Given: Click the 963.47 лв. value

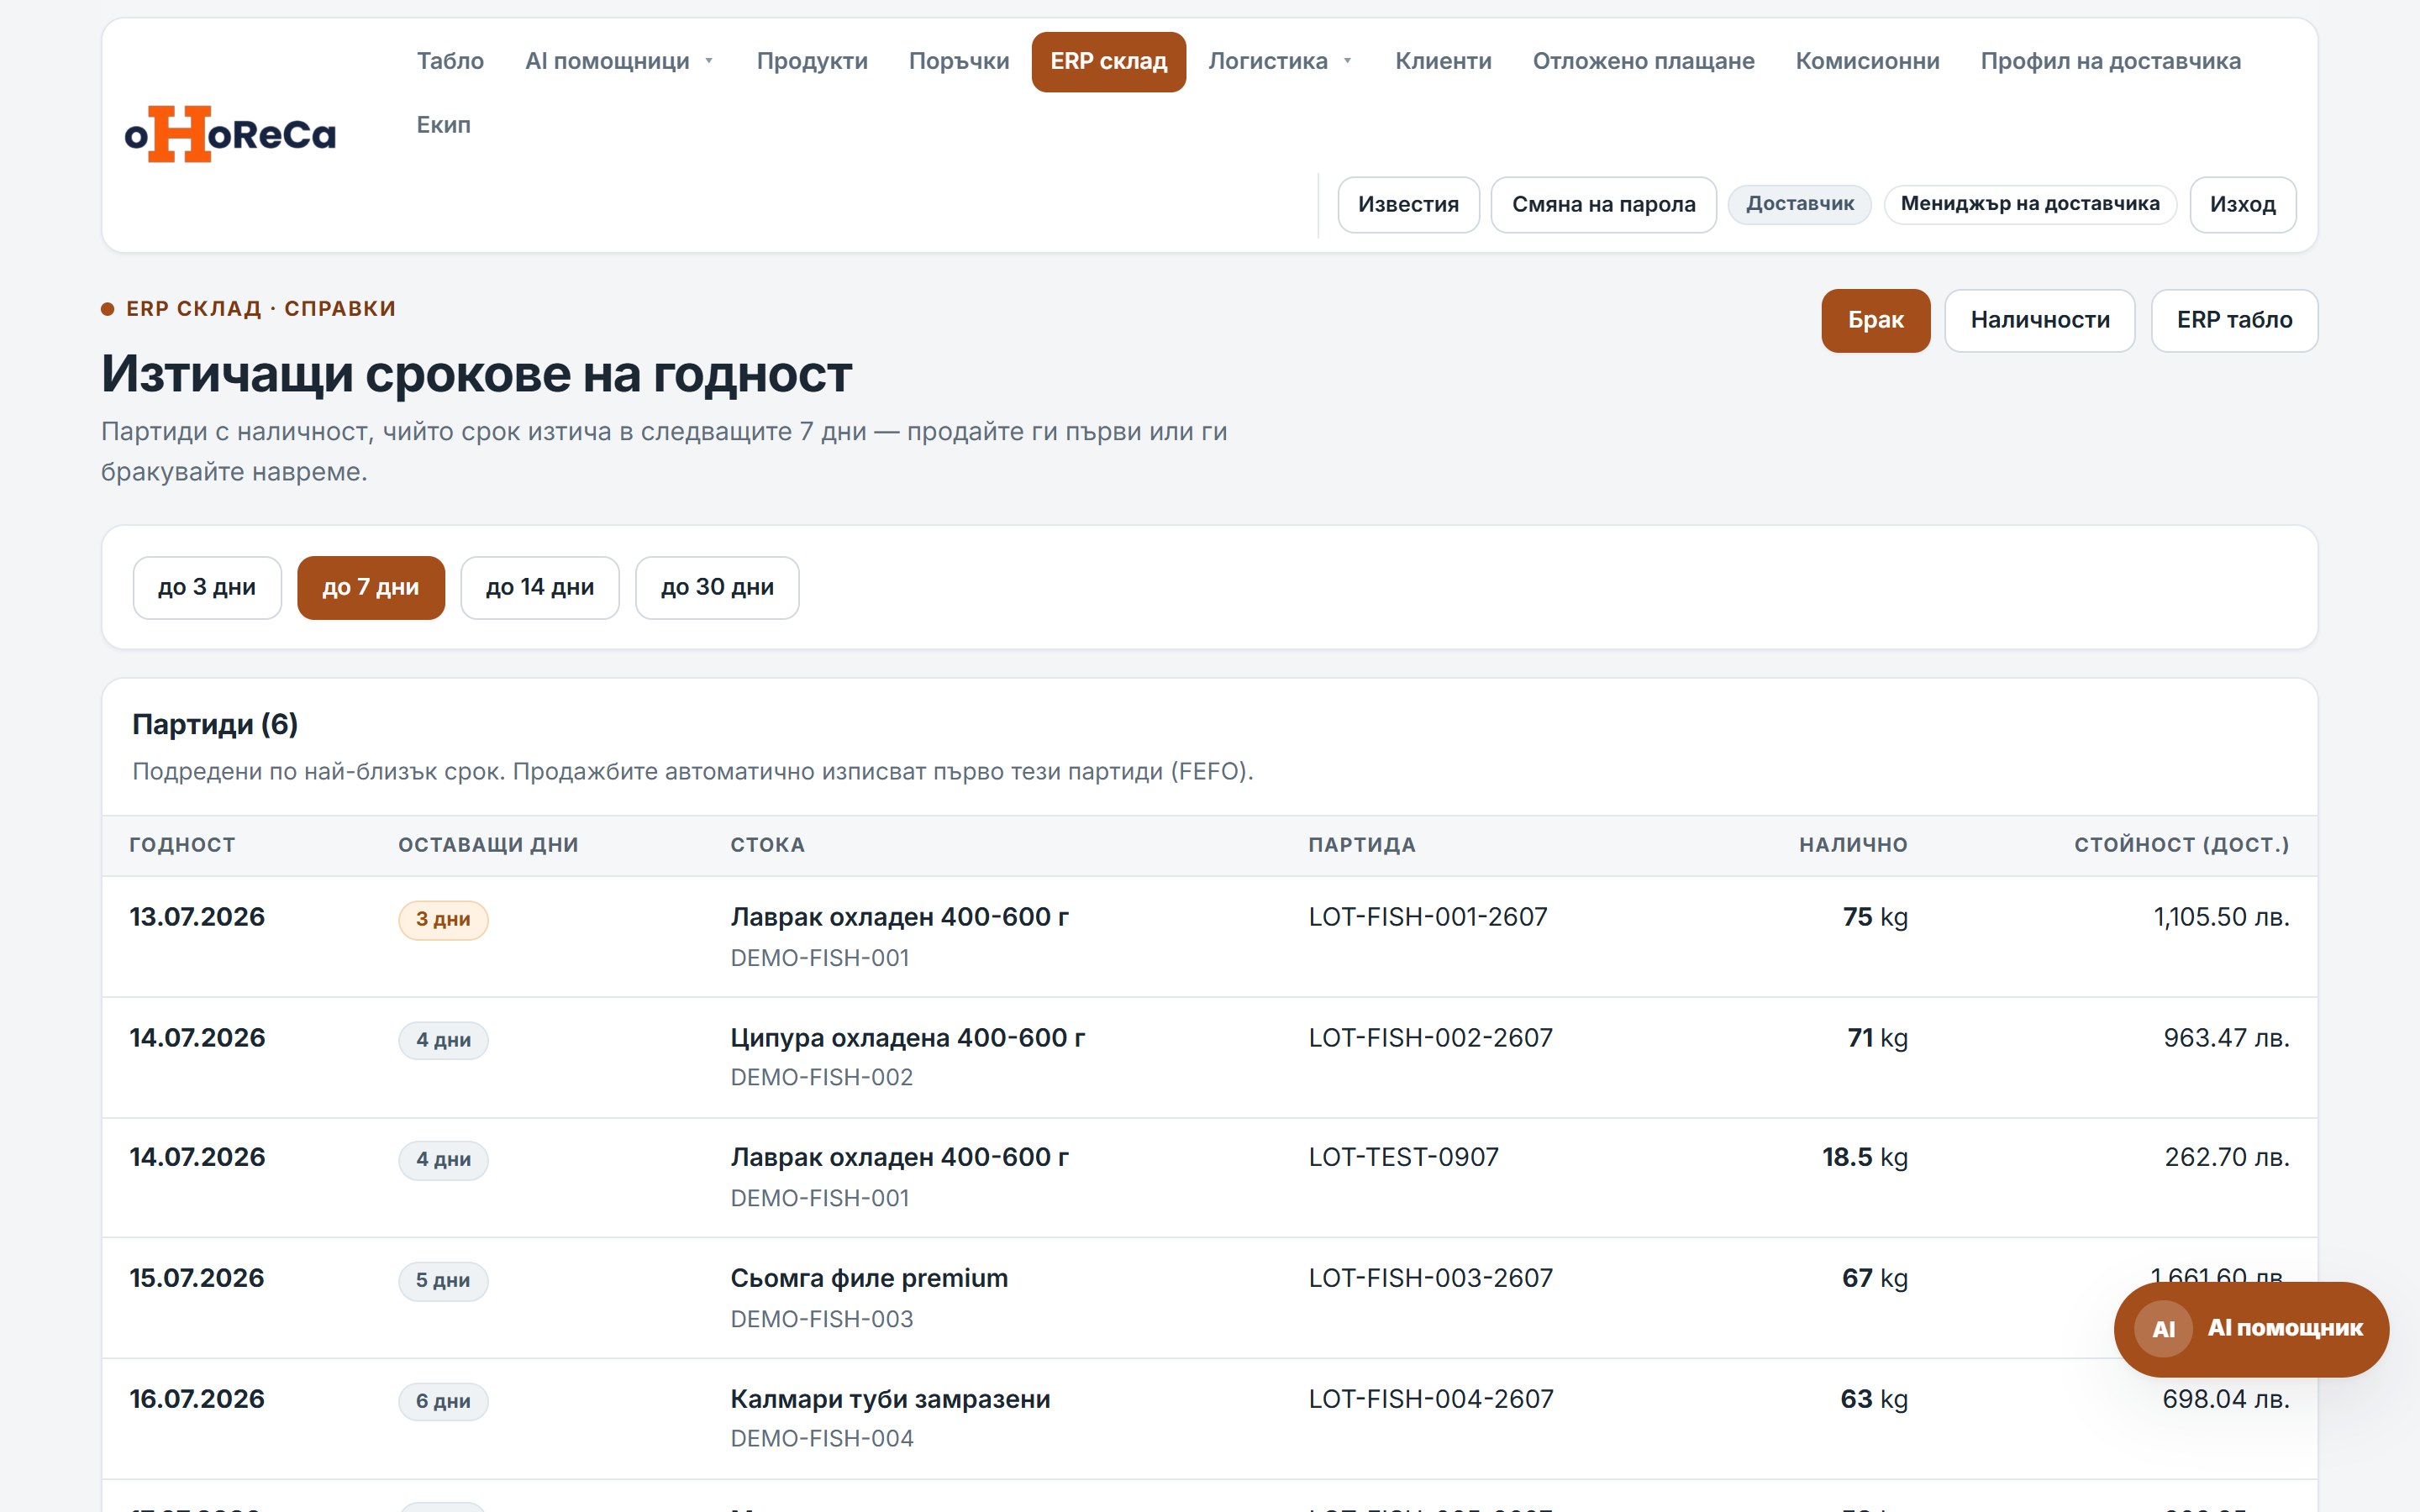Looking at the screenshot, I should point(2226,1037).
